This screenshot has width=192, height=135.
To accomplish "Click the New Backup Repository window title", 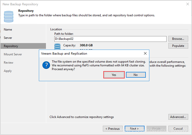I will [x=20, y=4].
